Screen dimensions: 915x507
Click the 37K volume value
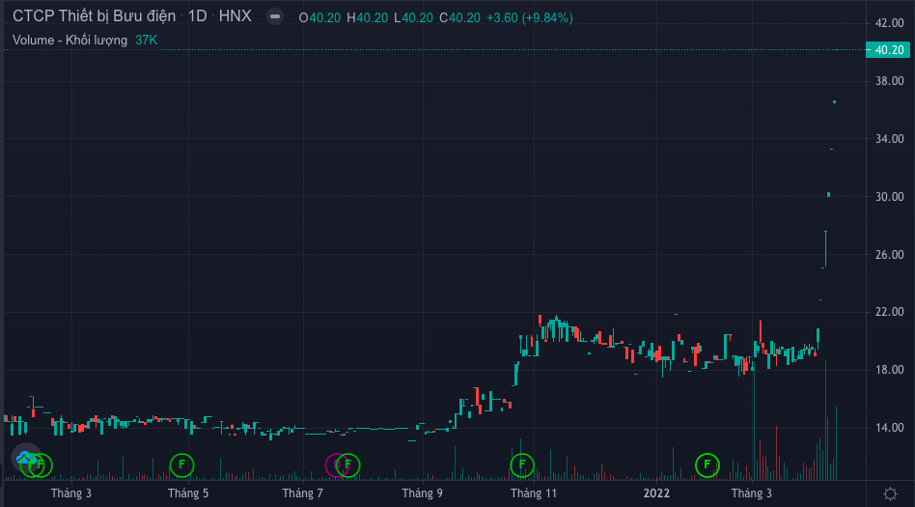click(146, 40)
